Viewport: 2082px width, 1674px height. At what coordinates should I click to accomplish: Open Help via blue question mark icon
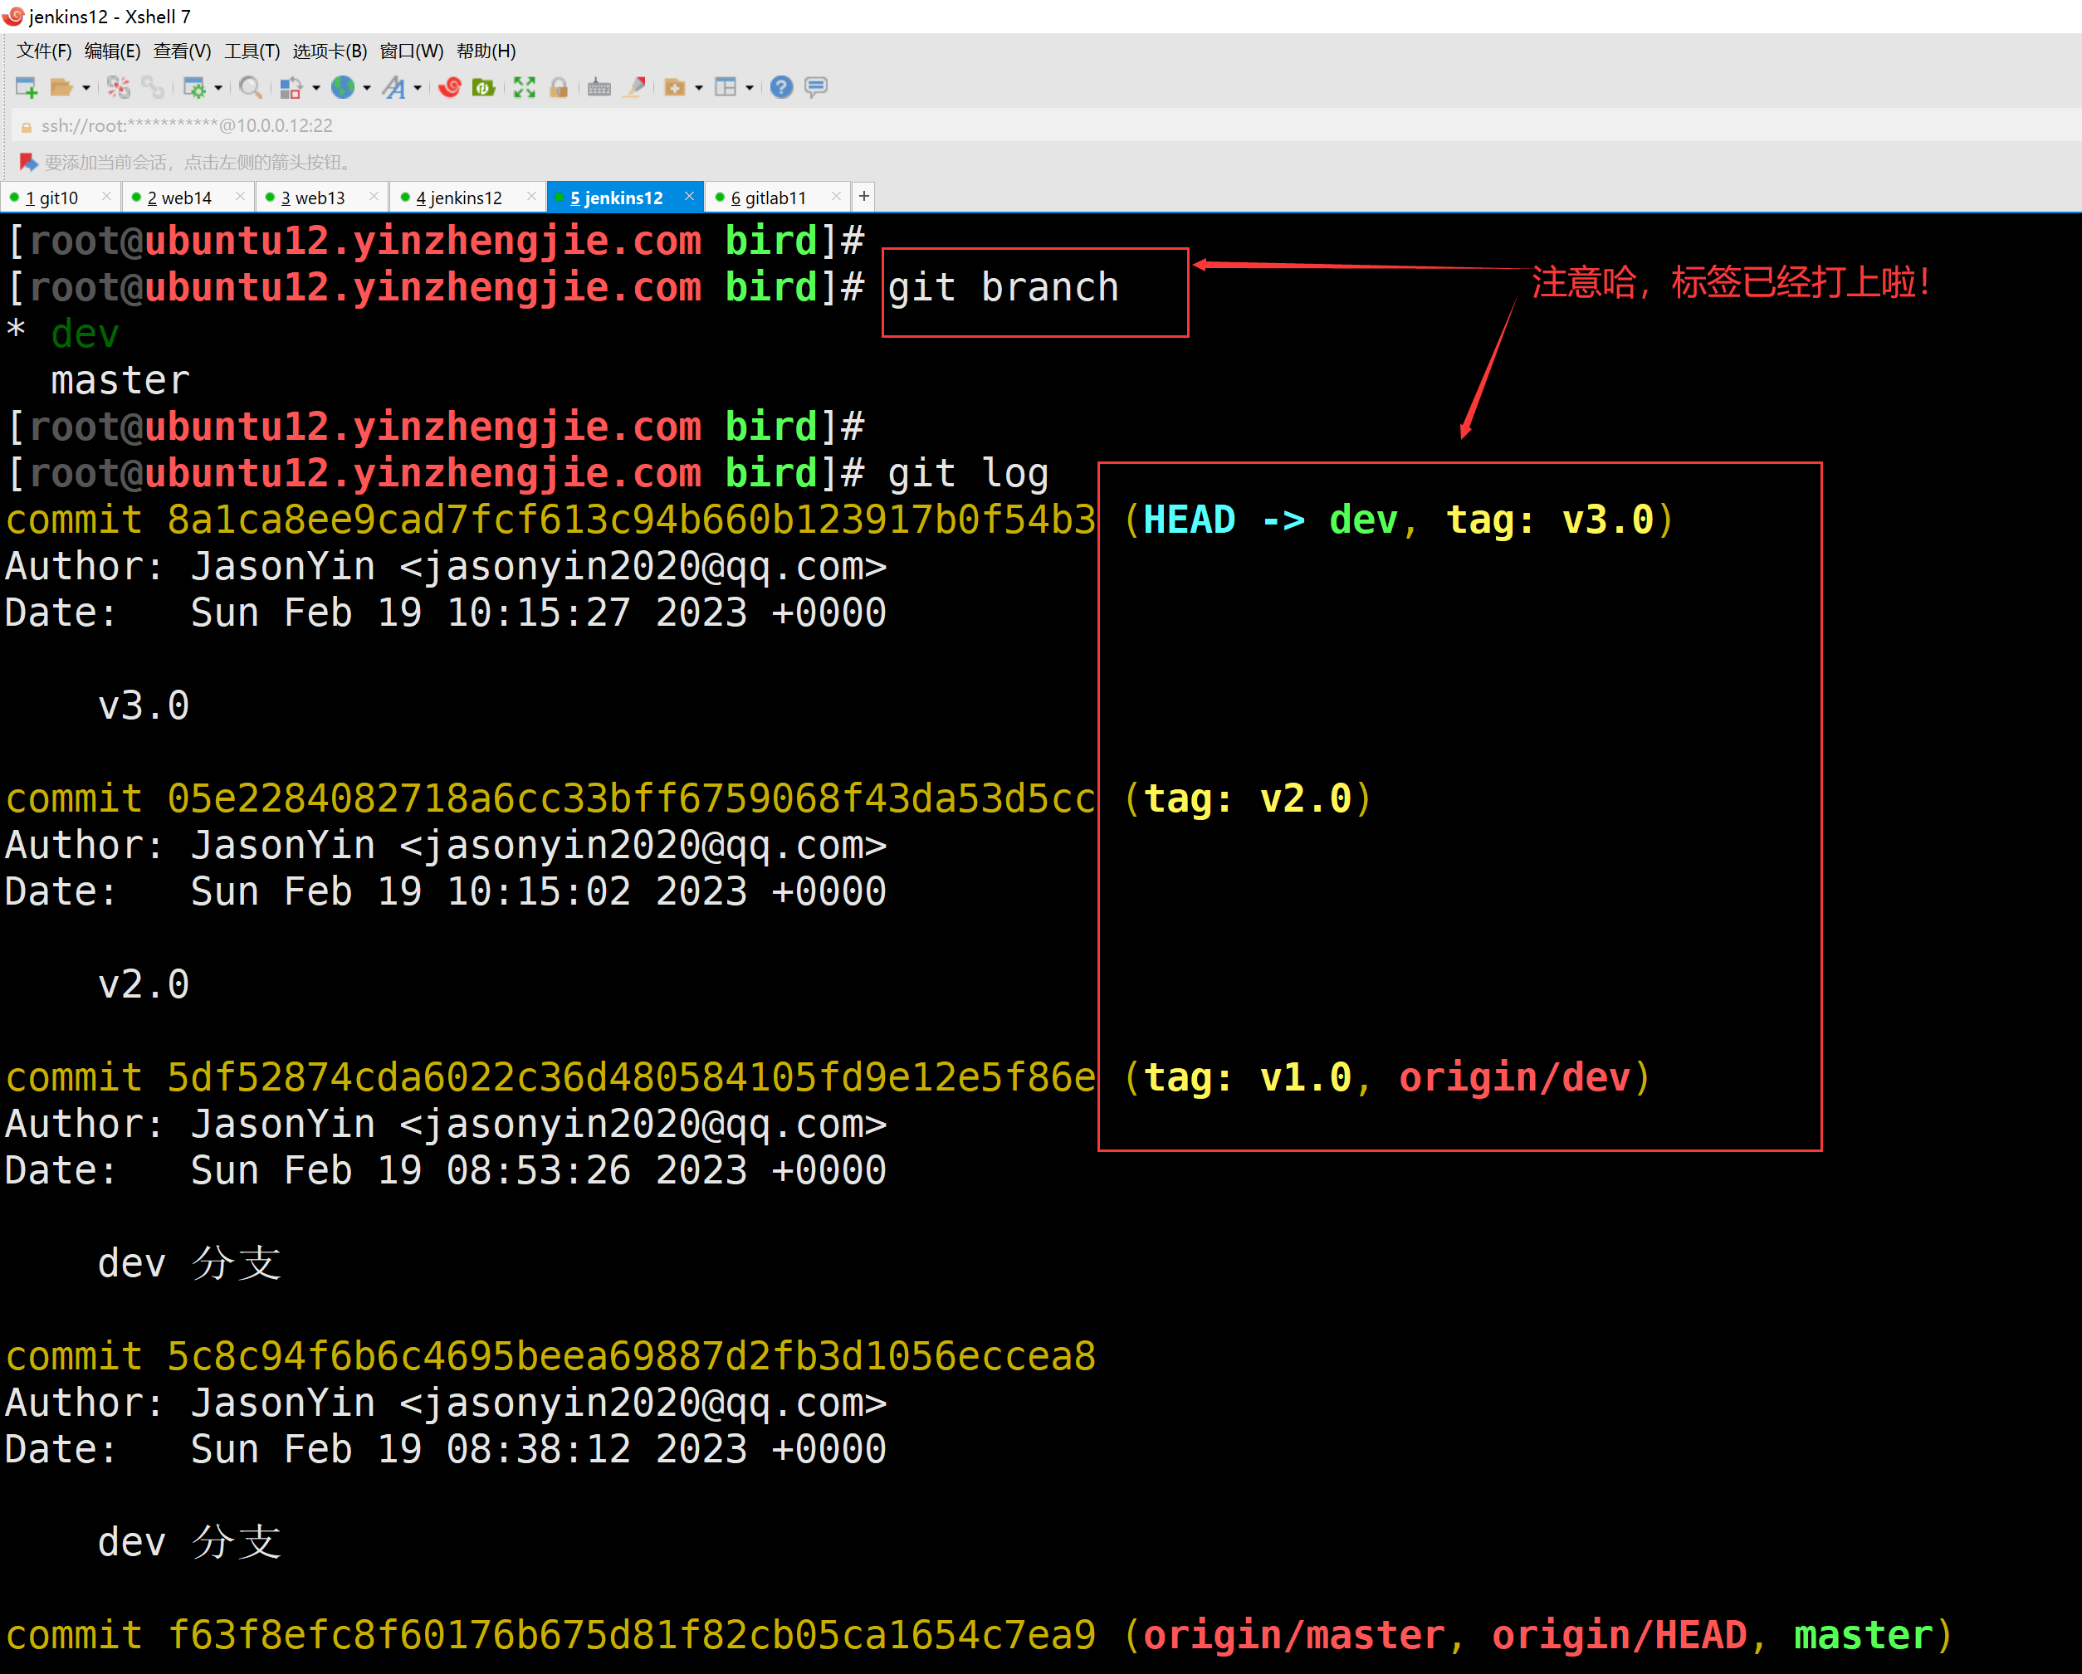(x=781, y=88)
